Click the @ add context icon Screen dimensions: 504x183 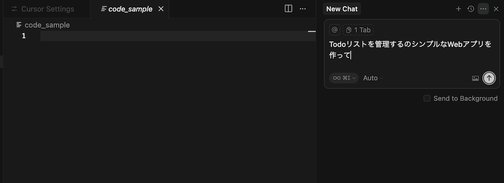click(335, 30)
